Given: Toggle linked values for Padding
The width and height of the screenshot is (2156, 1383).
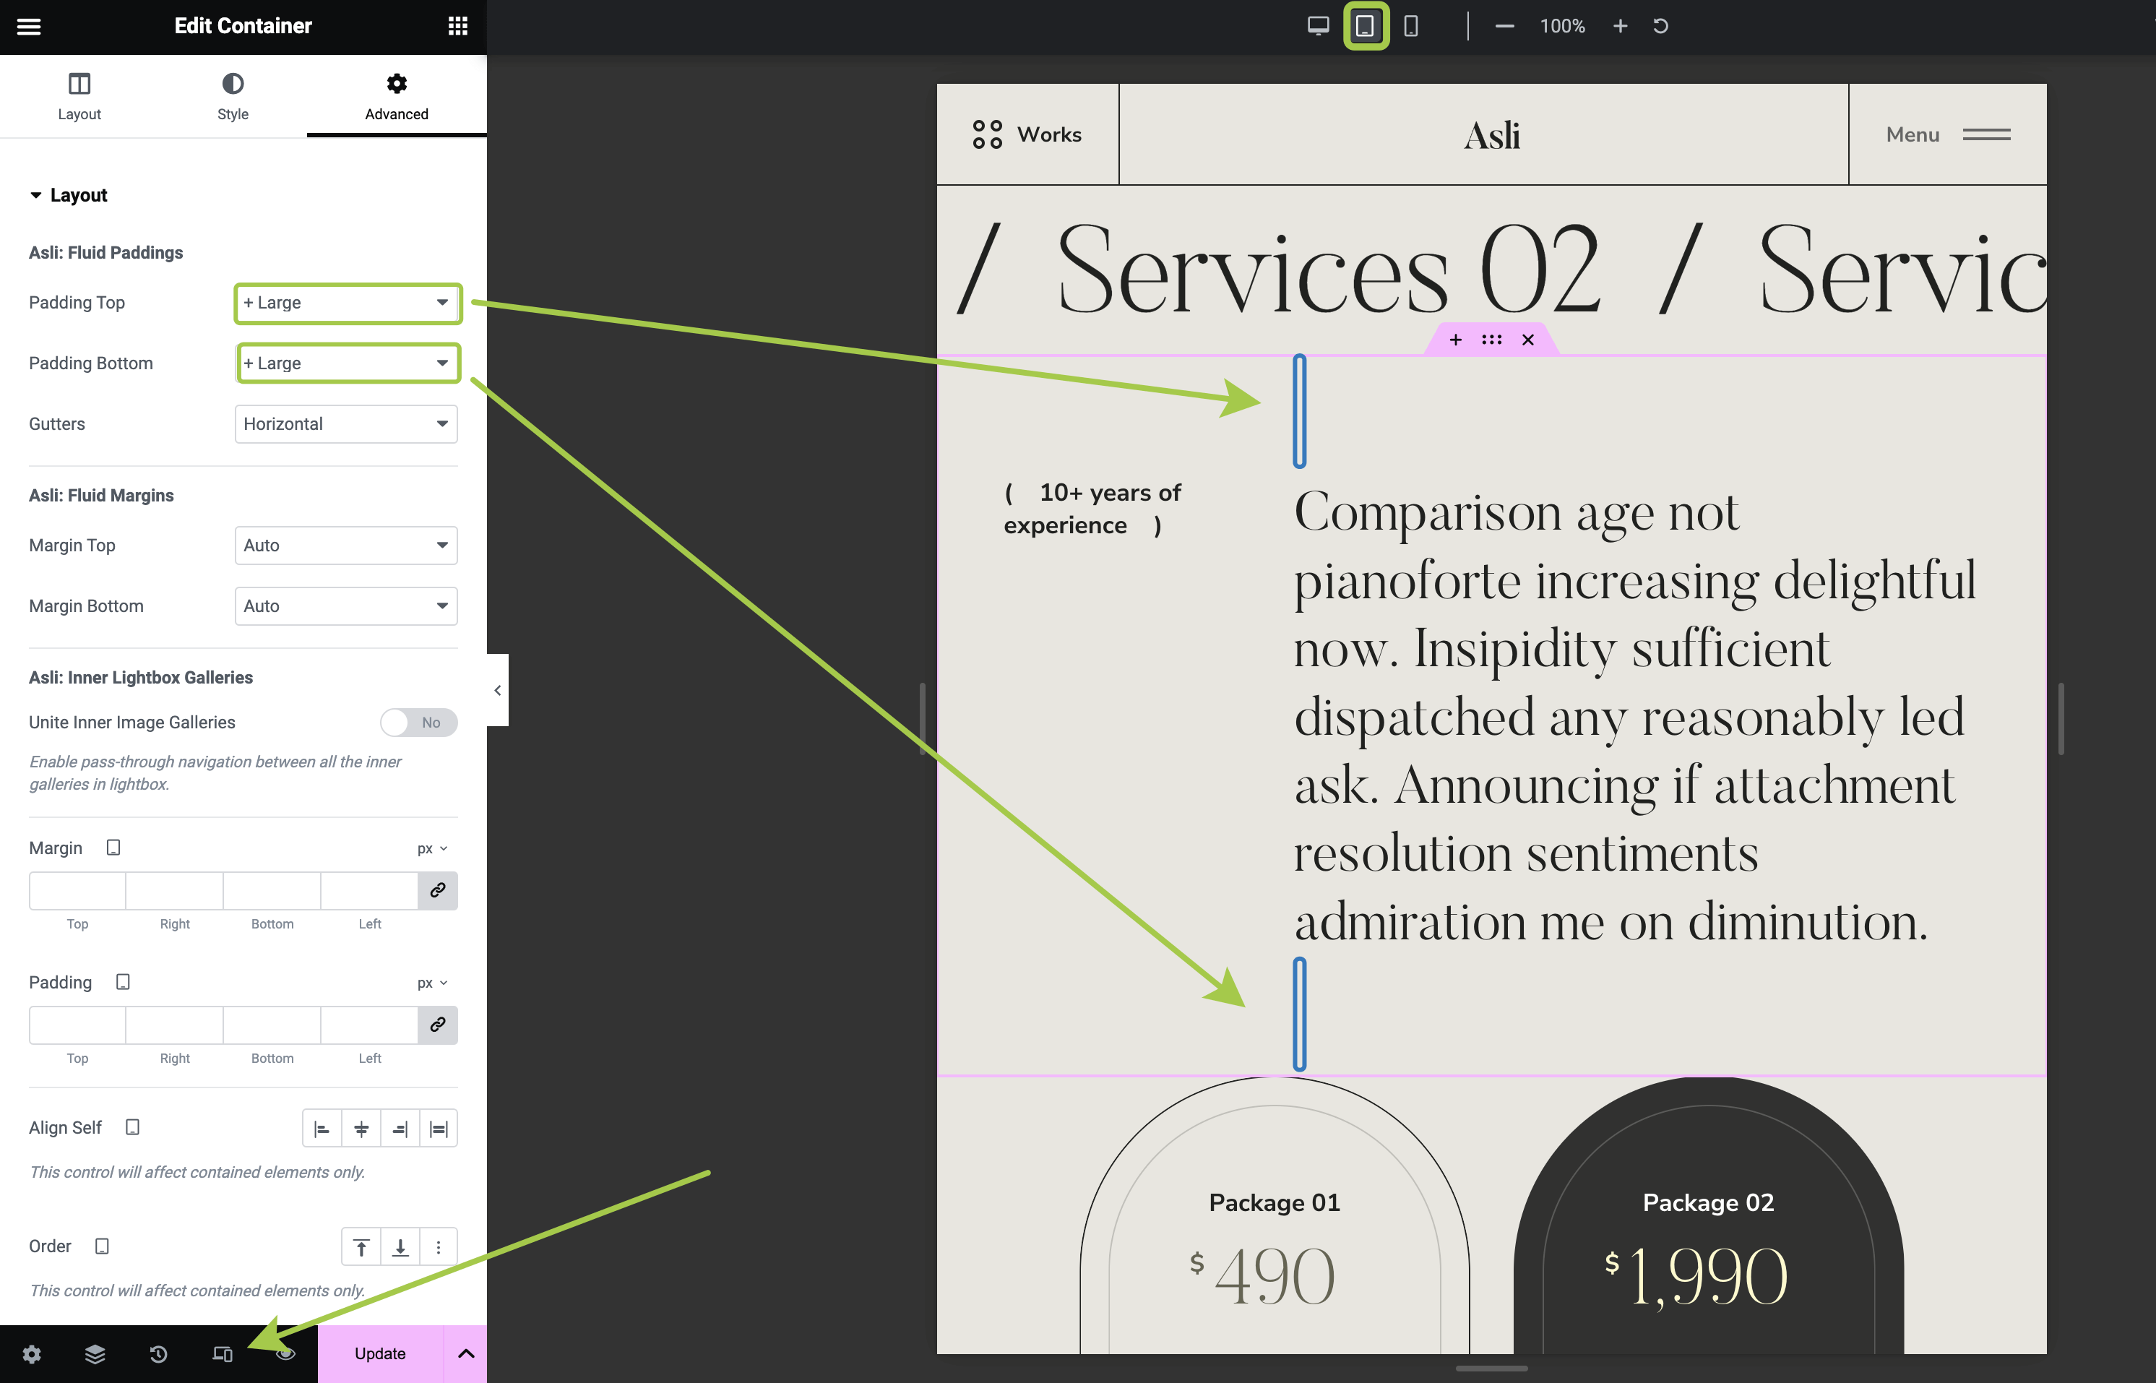Looking at the screenshot, I should [x=437, y=1025].
